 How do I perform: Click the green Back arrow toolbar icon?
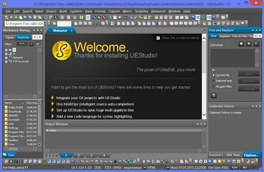[x=11, y=17]
